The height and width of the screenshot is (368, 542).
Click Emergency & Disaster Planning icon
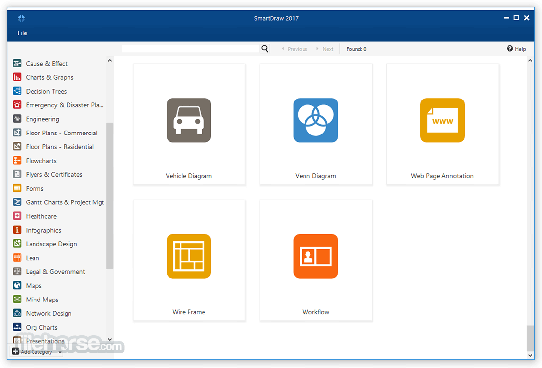pyautogui.click(x=17, y=105)
